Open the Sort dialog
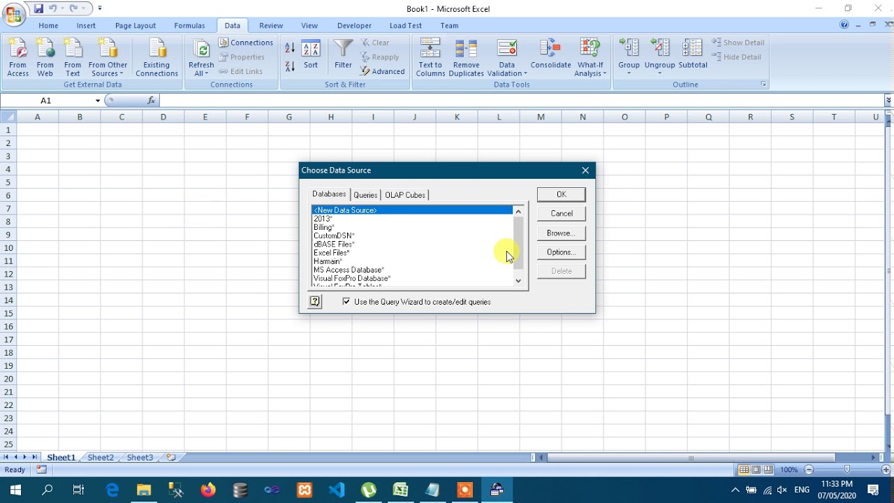 [311, 54]
